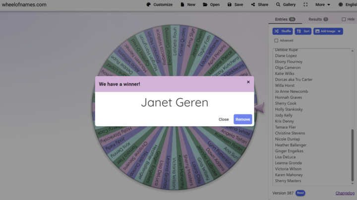This screenshot has height=200, width=357.
Task: Select the Katie Wilks entry
Action: pos(285,73)
